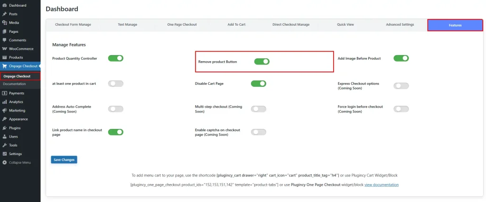Click the Posts pushpin icon
The image size is (486, 202).
tap(4, 14)
